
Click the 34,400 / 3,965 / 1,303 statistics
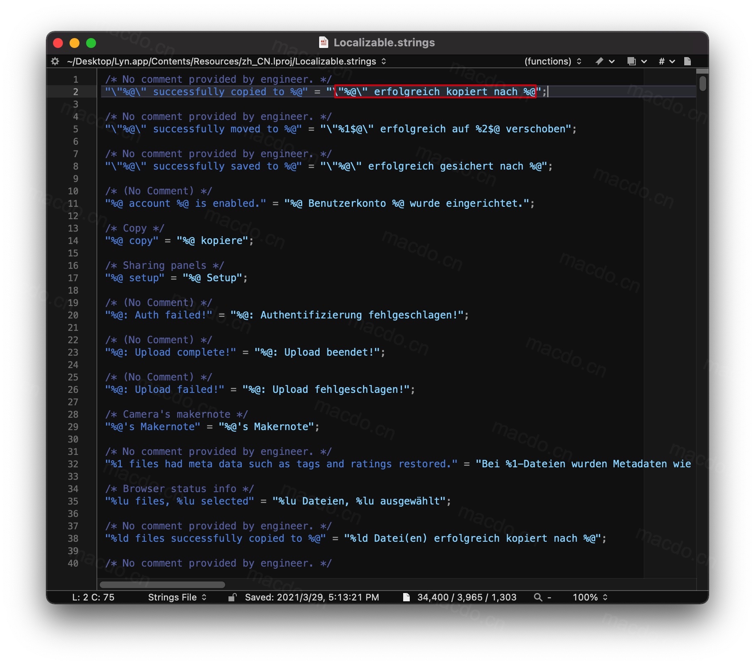(466, 597)
